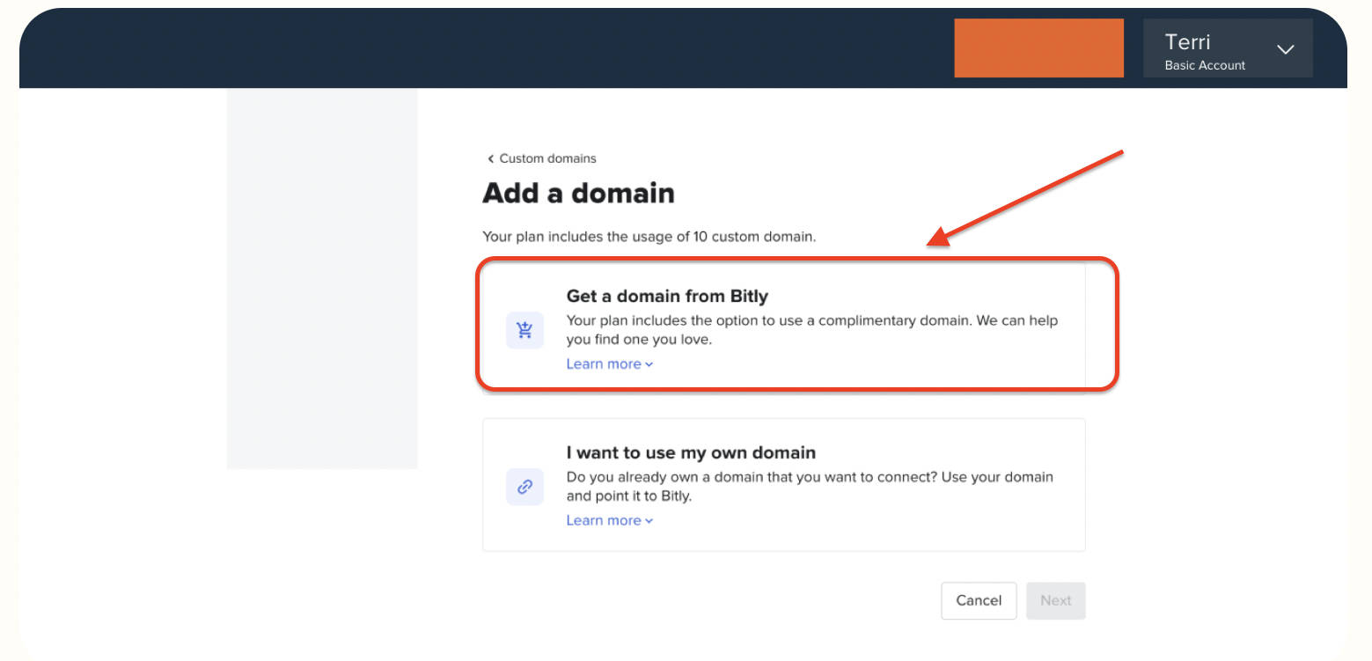Click the shopping cart icon
1372x661 pixels.
[x=525, y=330]
